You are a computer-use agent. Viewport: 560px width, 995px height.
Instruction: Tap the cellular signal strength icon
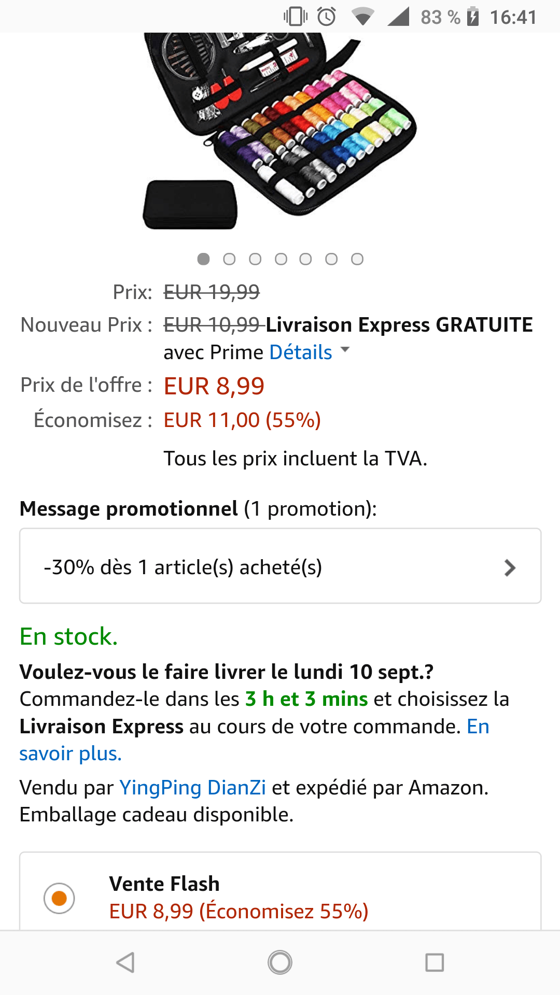398,17
